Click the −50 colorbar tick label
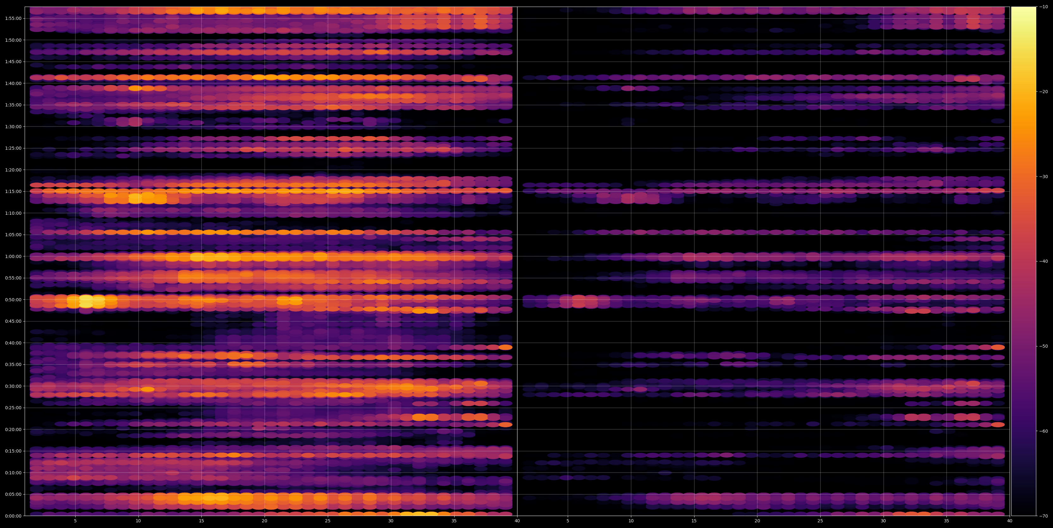The image size is (1053, 528). (1044, 346)
